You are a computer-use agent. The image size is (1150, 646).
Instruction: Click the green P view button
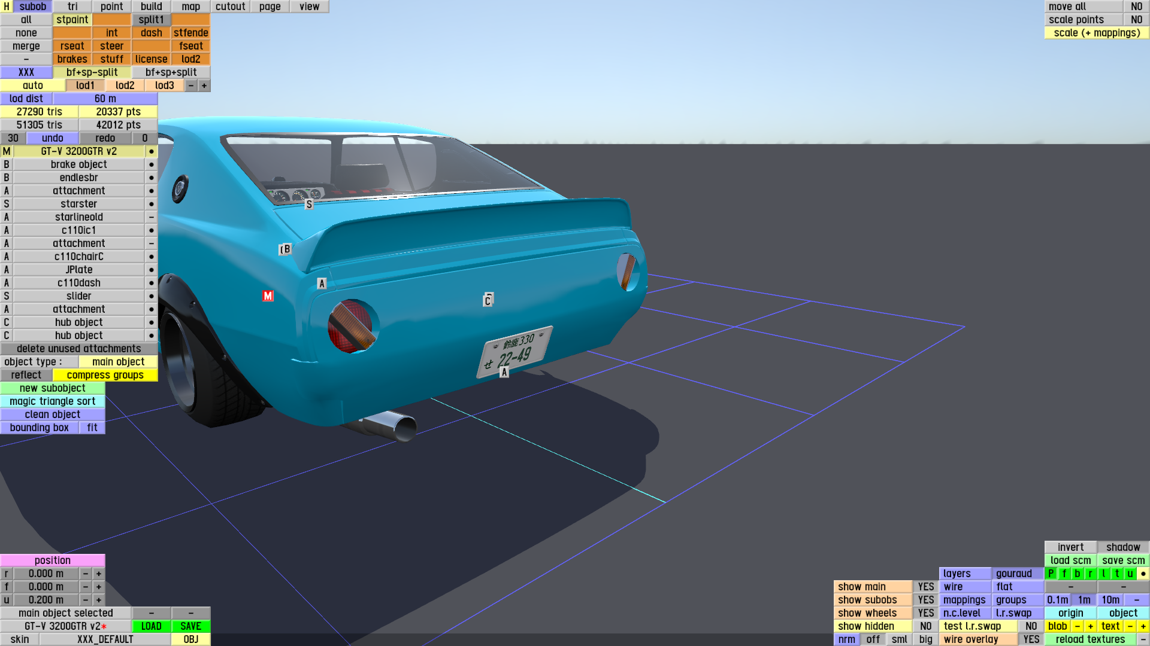coord(1051,574)
